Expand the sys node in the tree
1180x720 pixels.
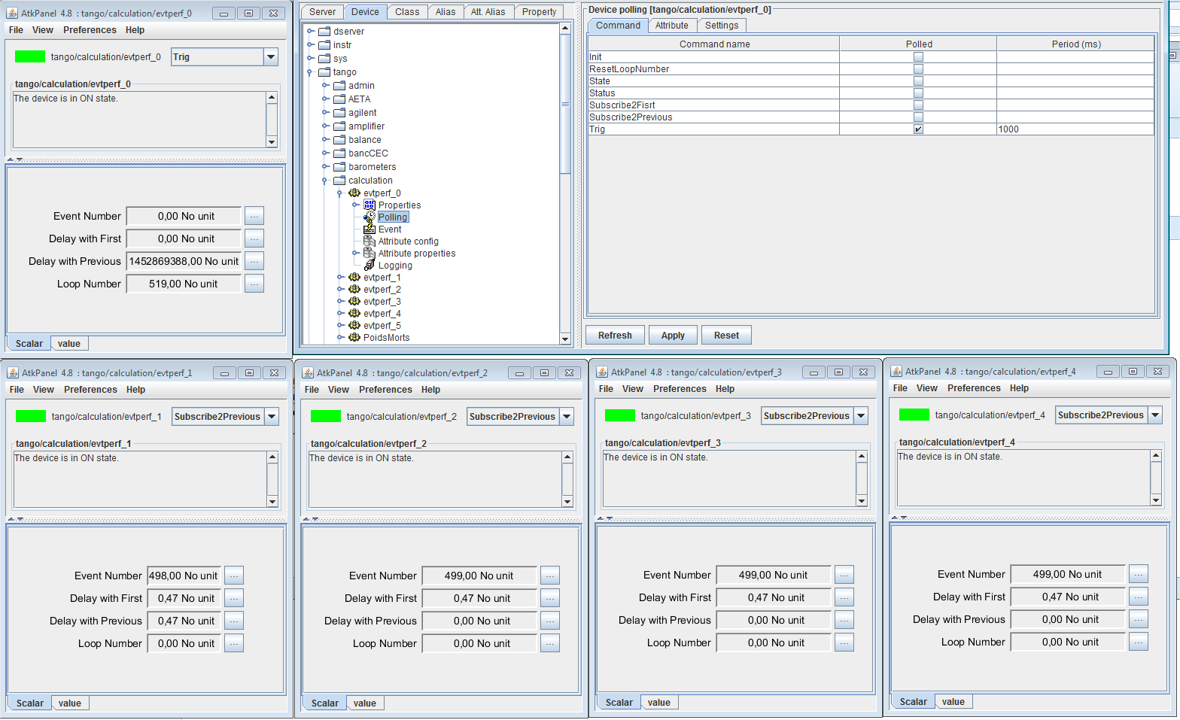pyautogui.click(x=309, y=58)
